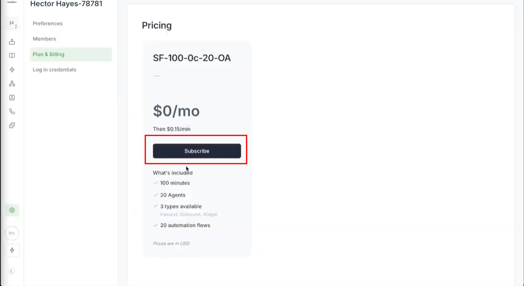The width and height of the screenshot is (524, 286).
Task: Open the contacts icon in sidebar
Action: (x=12, y=97)
